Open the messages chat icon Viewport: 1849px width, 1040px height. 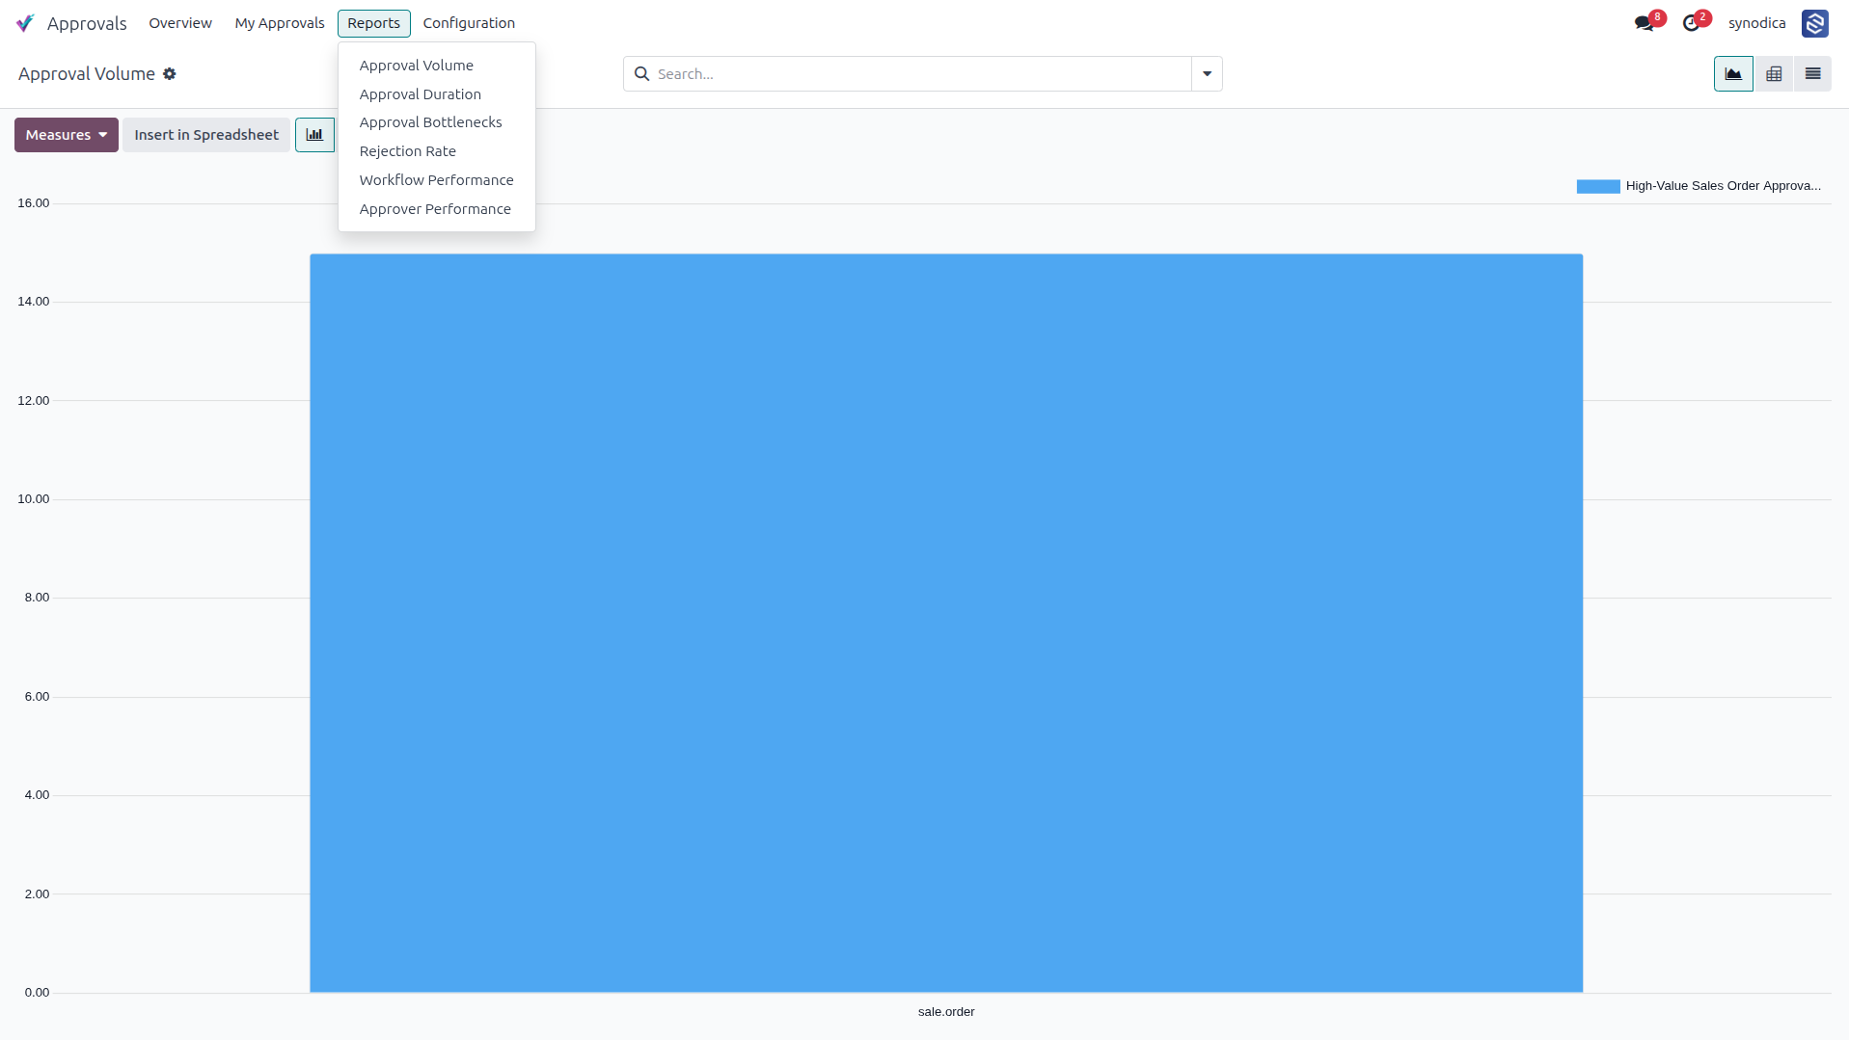(1645, 23)
